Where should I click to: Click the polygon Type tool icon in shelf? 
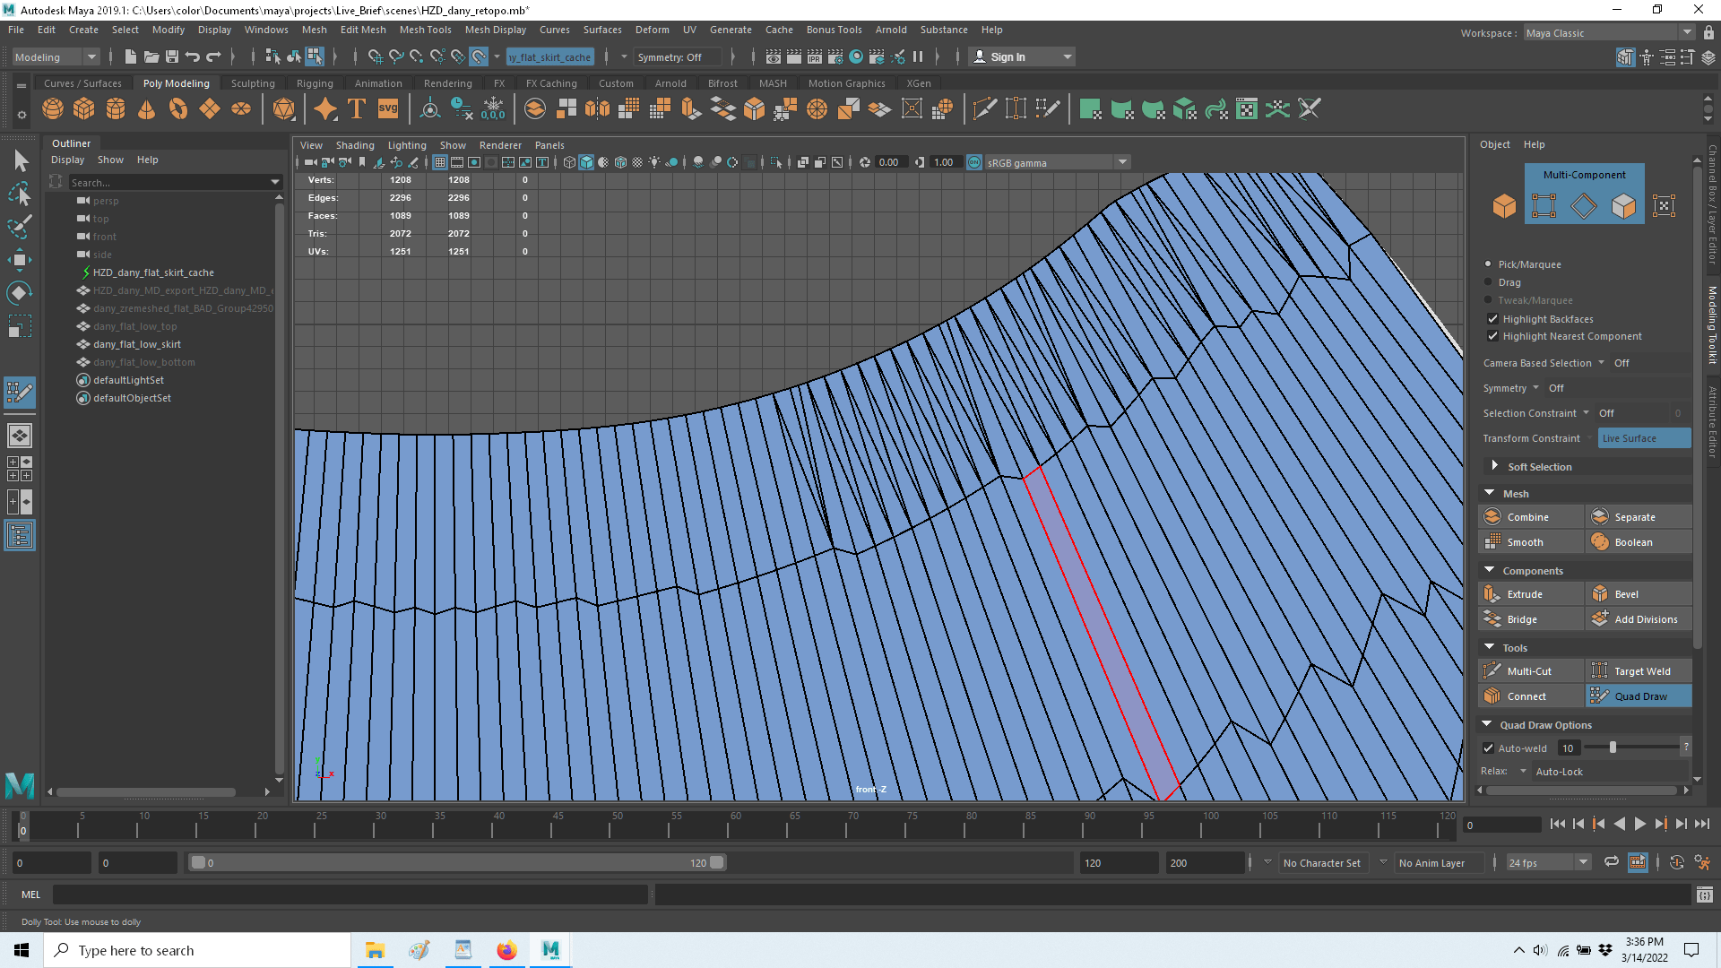tap(356, 109)
